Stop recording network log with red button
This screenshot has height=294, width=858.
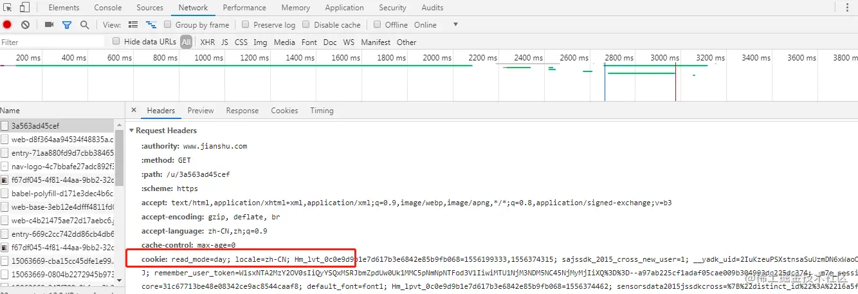[7, 25]
